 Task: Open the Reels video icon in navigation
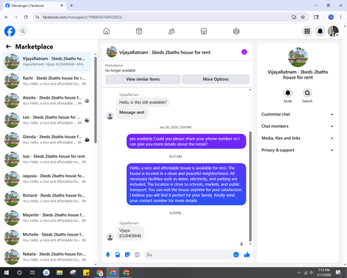pos(139,31)
